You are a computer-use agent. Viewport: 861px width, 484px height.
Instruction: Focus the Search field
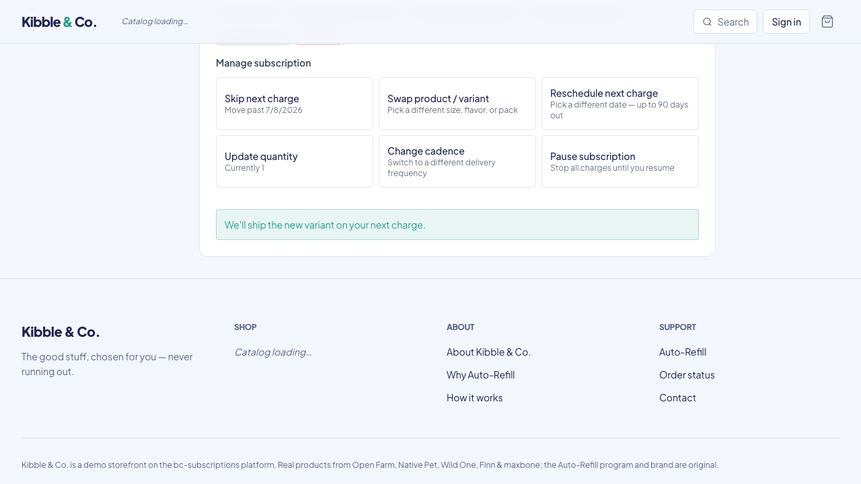pyautogui.click(x=725, y=22)
